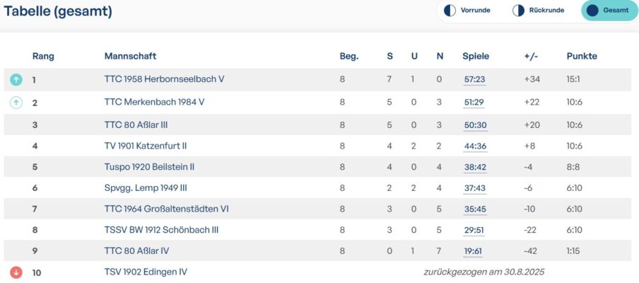
Task: Click the Spiele column header
Action: pyautogui.click(x=476, y=56)
